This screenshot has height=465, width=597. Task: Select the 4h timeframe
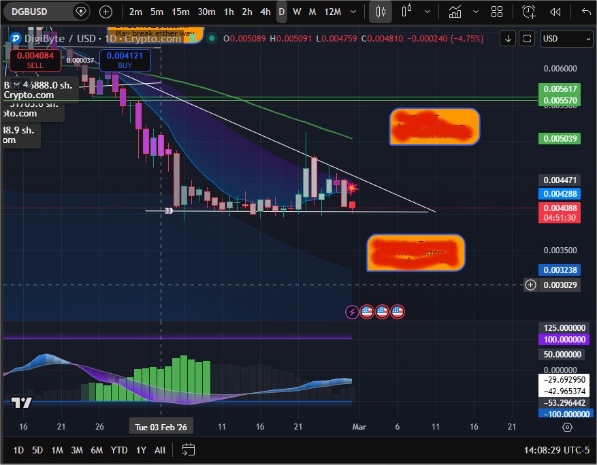coord(265,12)
